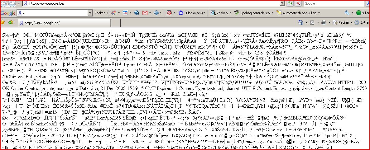Stop loading with the red X button

[298, 3]
